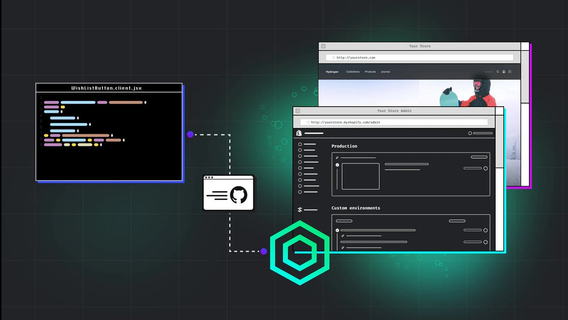Image resolution: width=568 pixels, height=320 pixels.
Task: Select the first admin sidebar item
Action: 307,144
